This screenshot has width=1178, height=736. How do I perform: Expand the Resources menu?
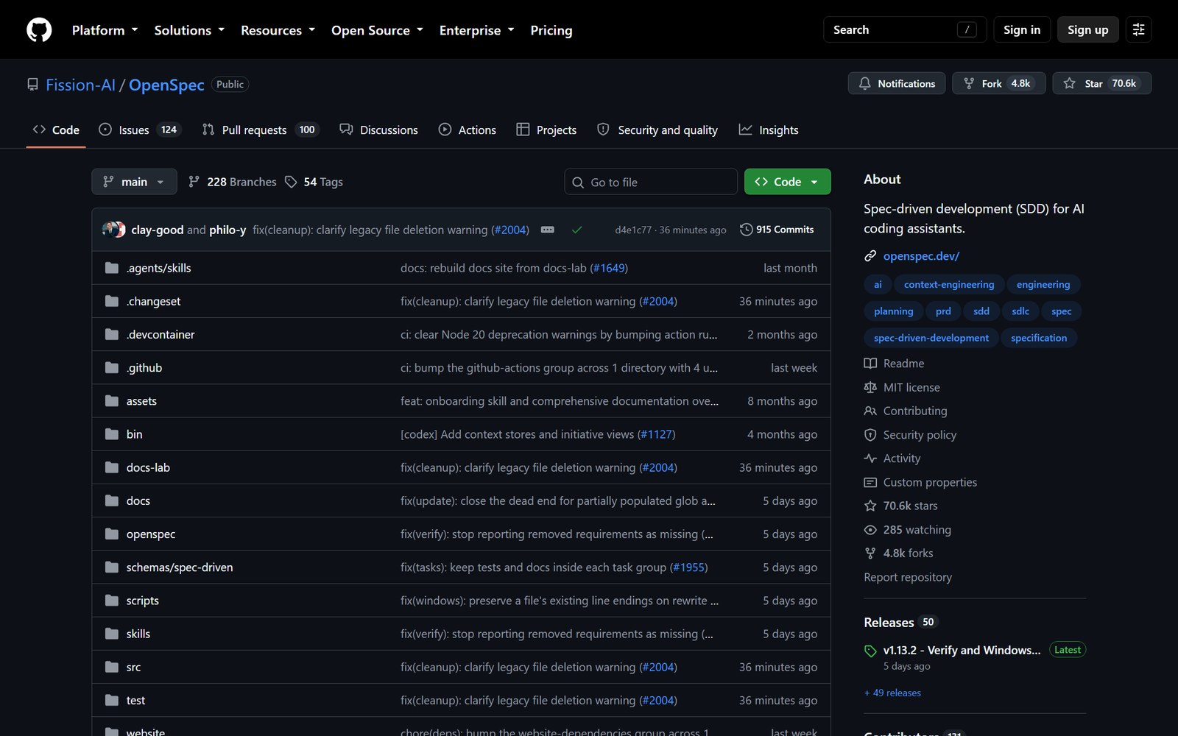278,30
